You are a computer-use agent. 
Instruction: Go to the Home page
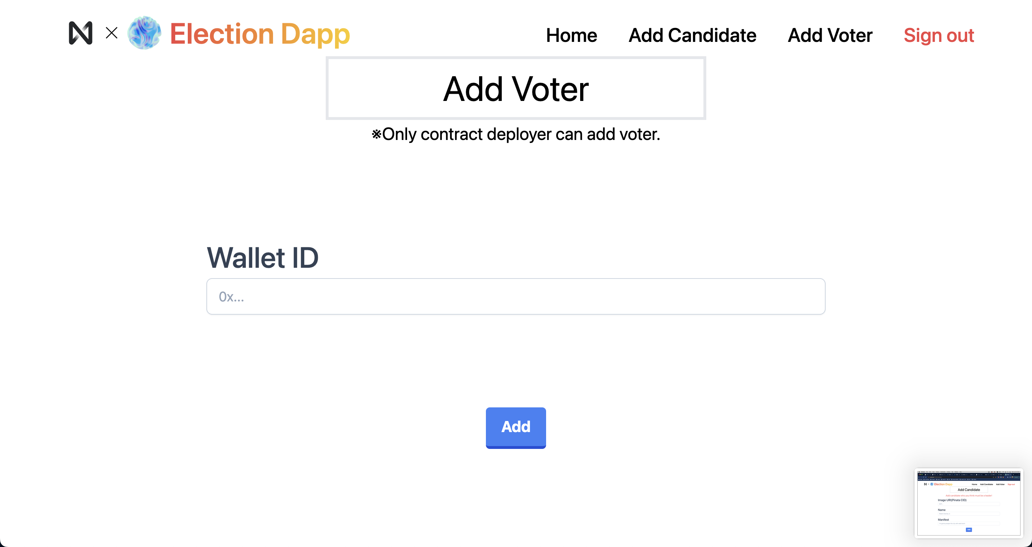click(572, 35)
